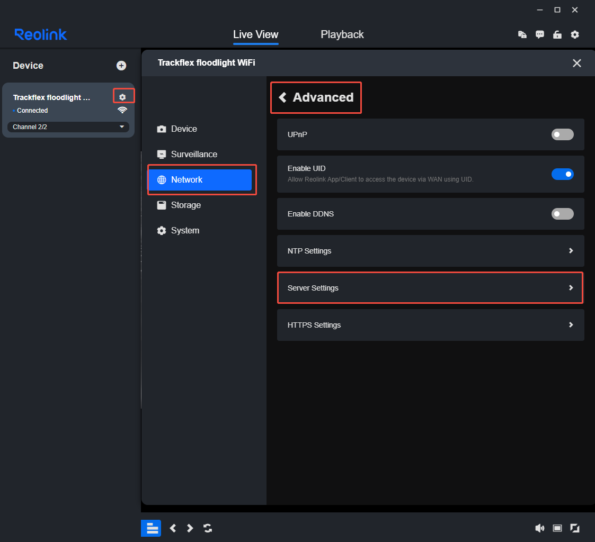Viewport: 595px width, 542px height.
Task: Open NTP Settings row
Action: pos(430,251)
